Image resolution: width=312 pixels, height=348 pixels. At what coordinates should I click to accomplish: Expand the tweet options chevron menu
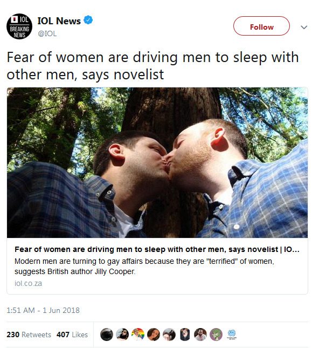[304, 27]
